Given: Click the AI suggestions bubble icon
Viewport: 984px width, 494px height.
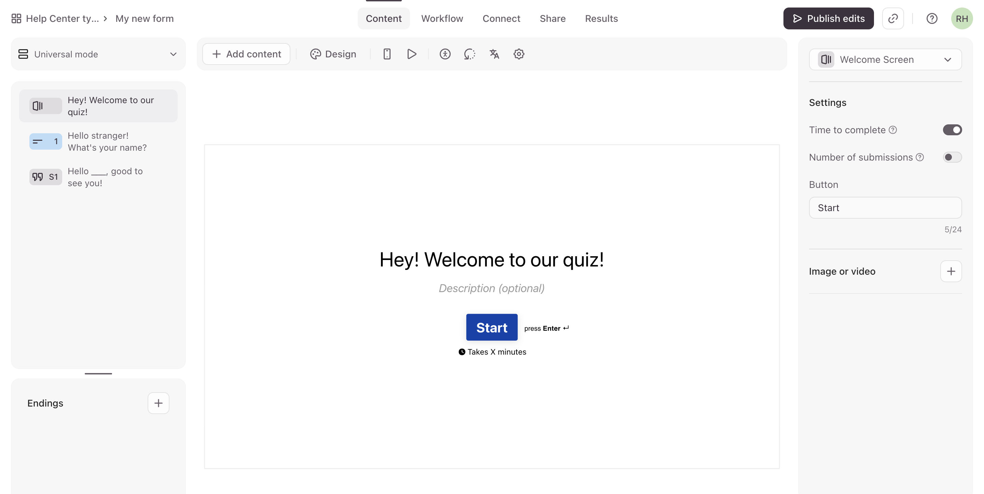Looking at the screenshot, I should 469,54.
